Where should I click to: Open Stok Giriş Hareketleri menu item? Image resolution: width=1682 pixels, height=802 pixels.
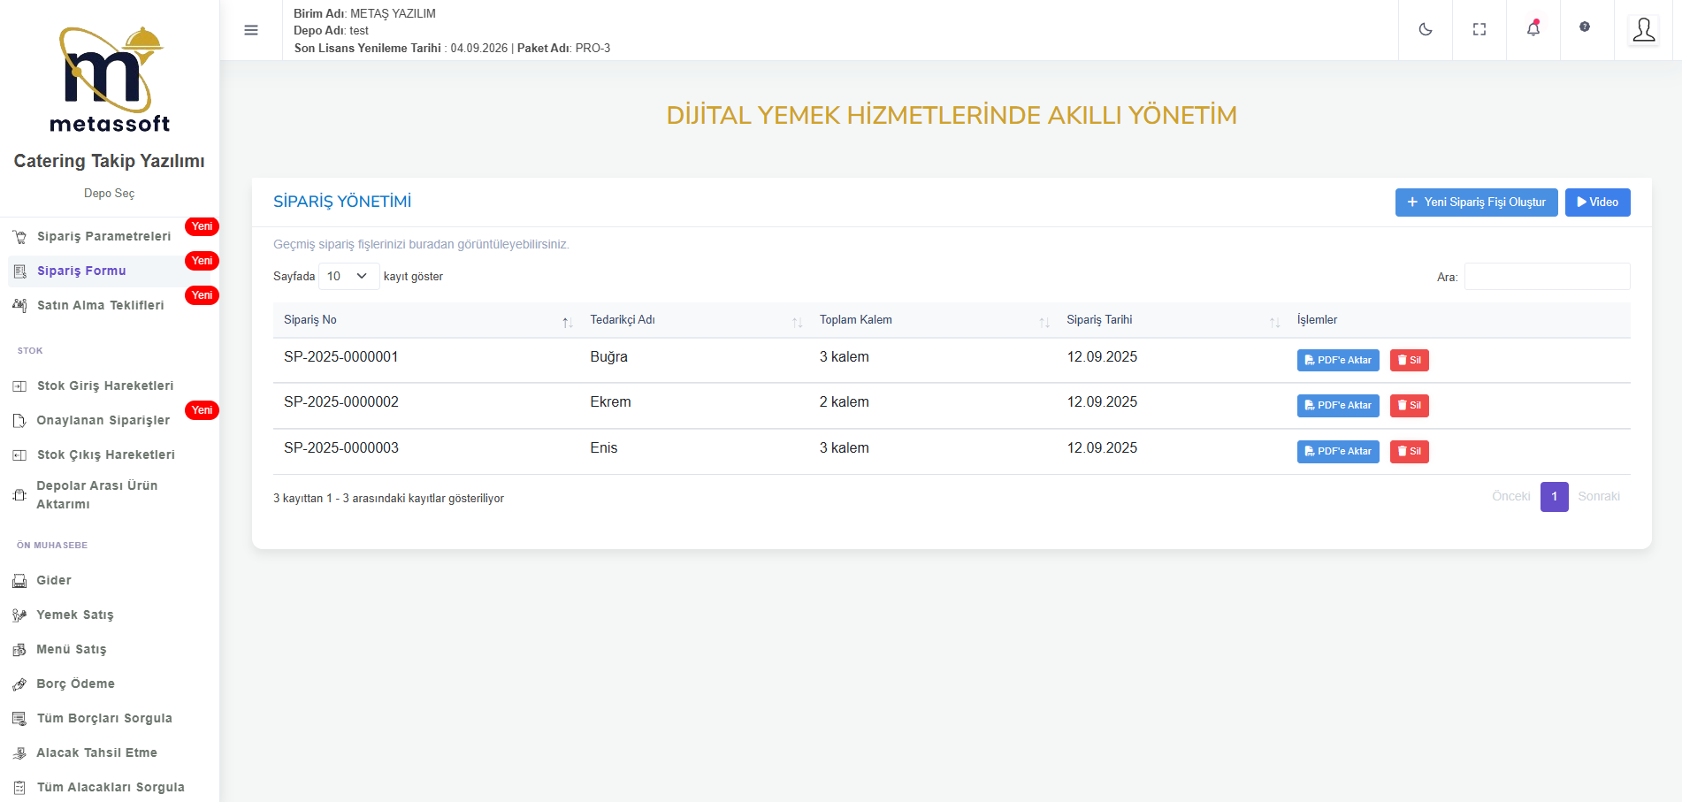[x=104, y=386]
